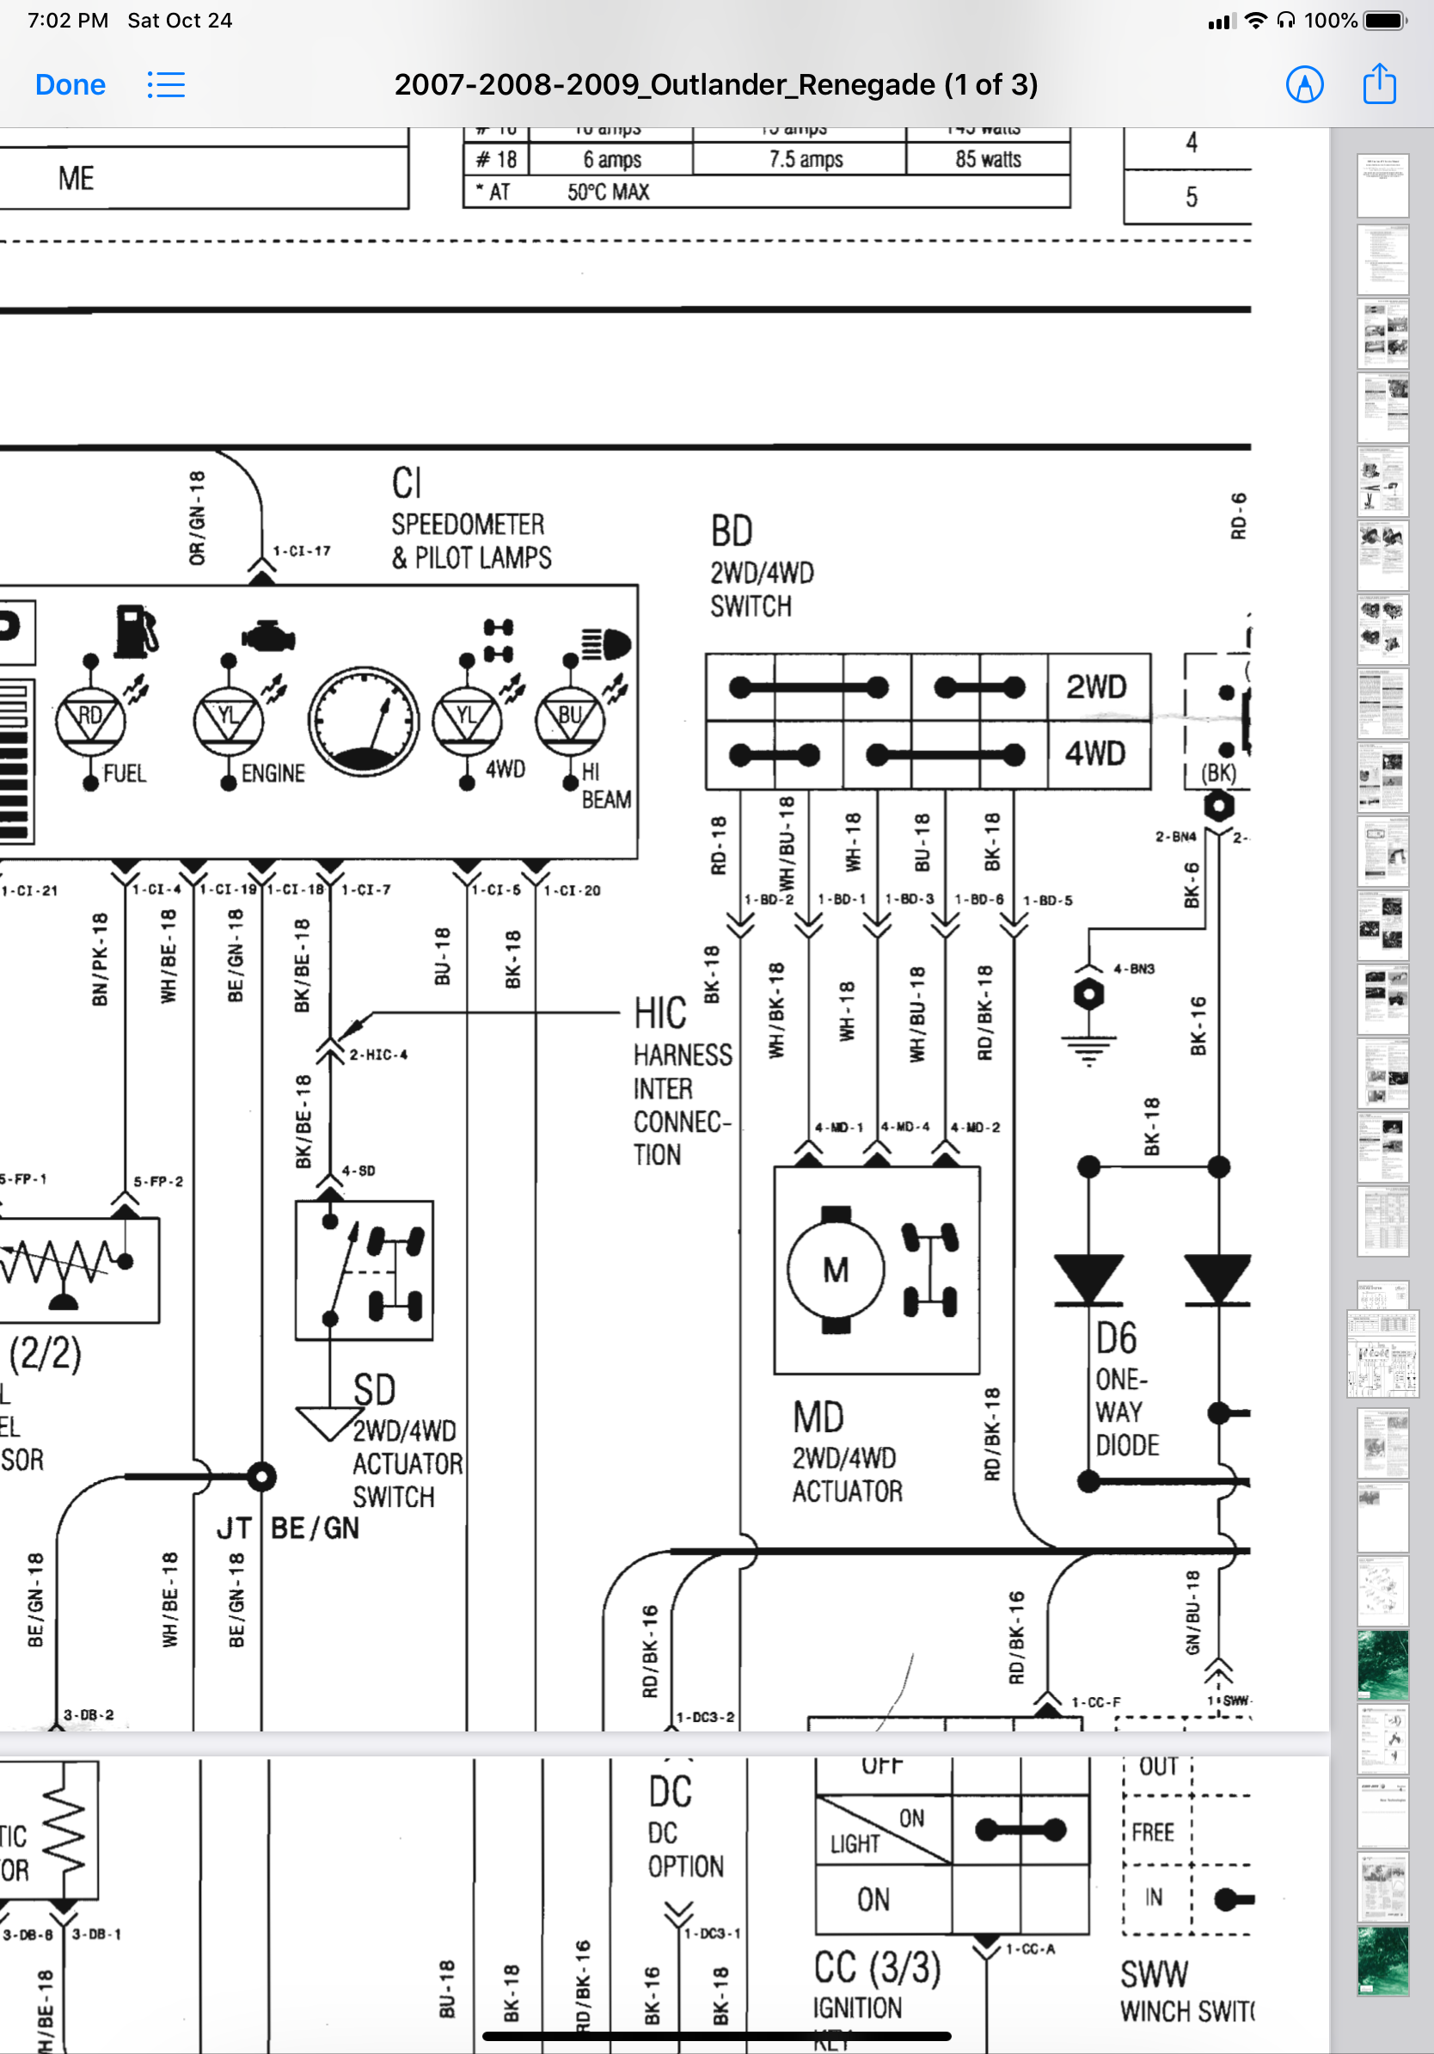
Task: Open the exploded parts drawing thumbnail
Action: coord(1382,1590)
